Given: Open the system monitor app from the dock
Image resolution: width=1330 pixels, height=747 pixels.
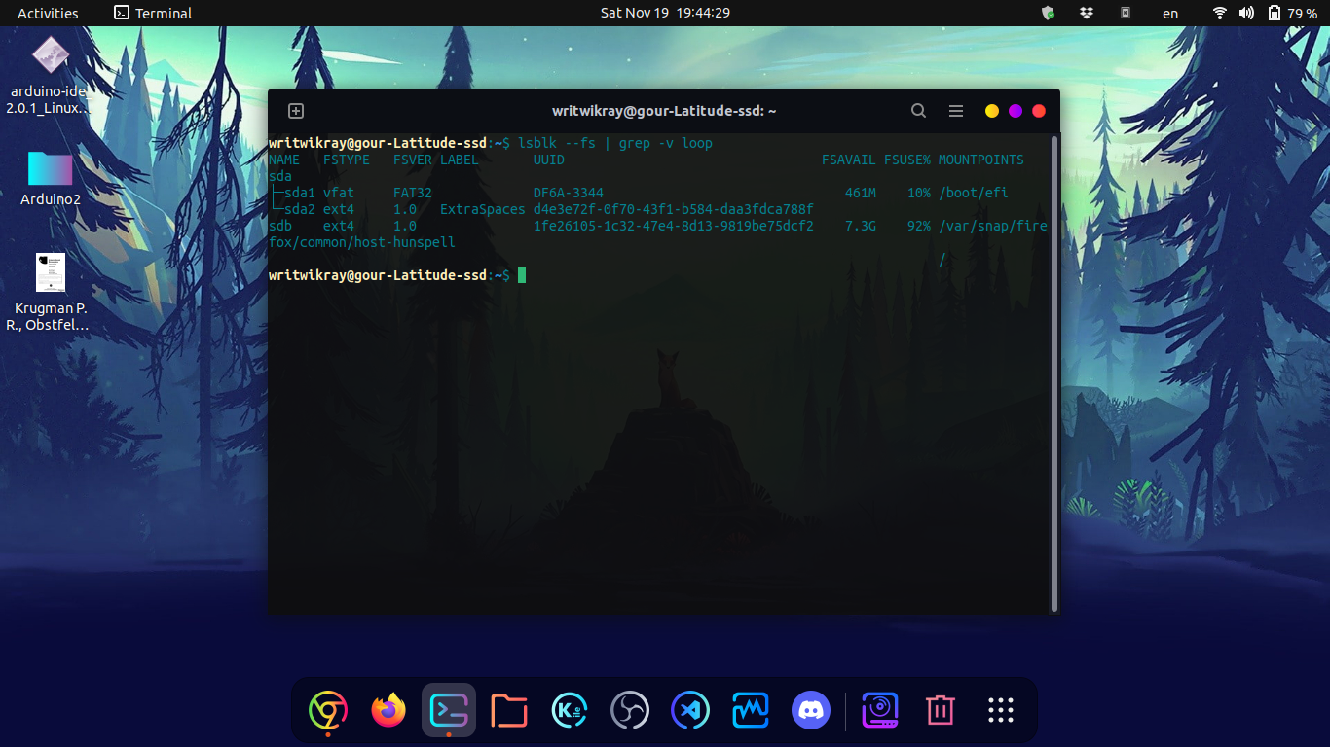Looking at the screenshot, I should [x=751, y=710].
